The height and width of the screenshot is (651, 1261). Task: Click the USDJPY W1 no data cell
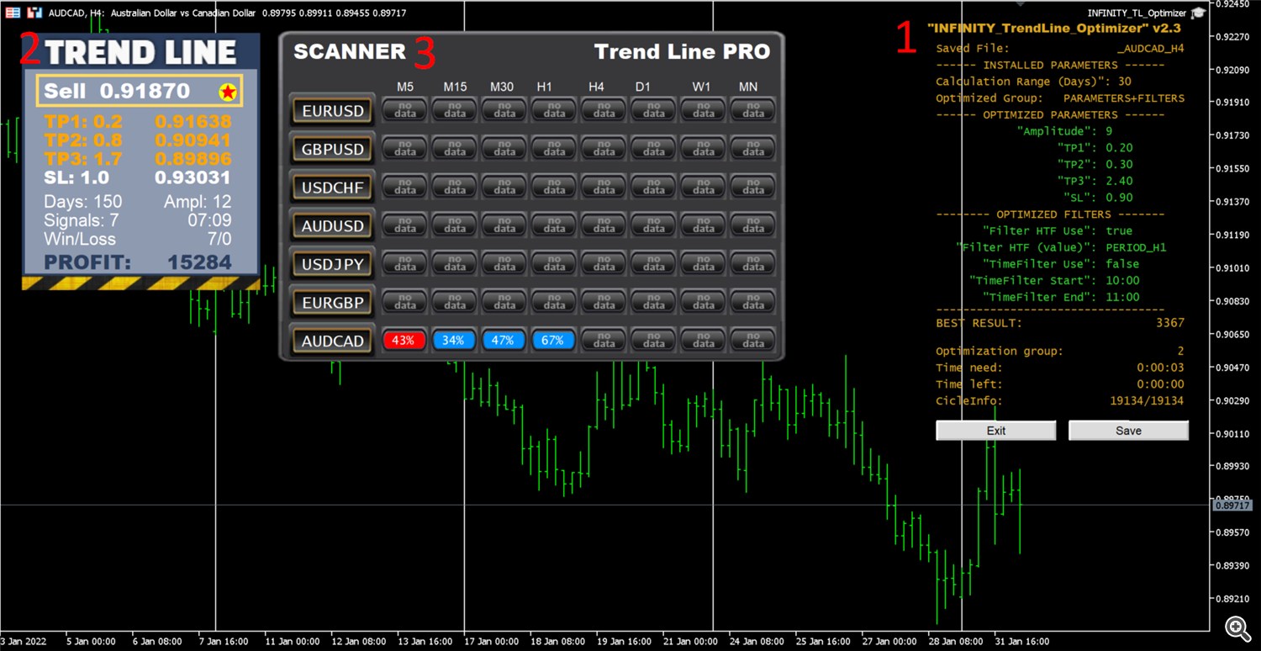pyautogui.click(x=704, y=264)
